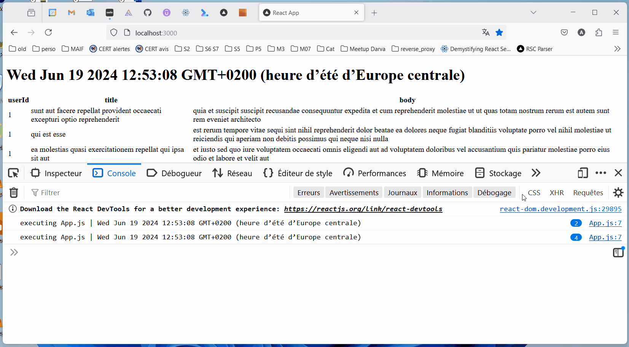The height and width of the screenshot is (347, 629).
Task: Switch to the Console tab
Action: pyautogui.click(x=114, y=173)
